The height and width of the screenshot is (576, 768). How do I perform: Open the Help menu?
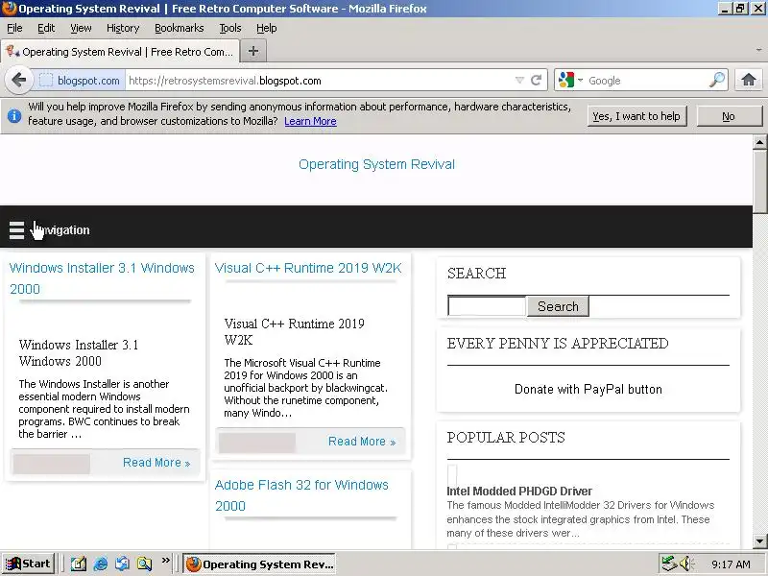tap(267, 28)
